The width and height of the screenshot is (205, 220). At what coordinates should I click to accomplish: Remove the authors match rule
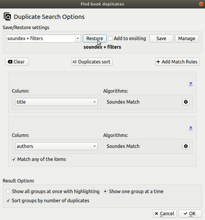pyautogui.click(x=190, y=128)
